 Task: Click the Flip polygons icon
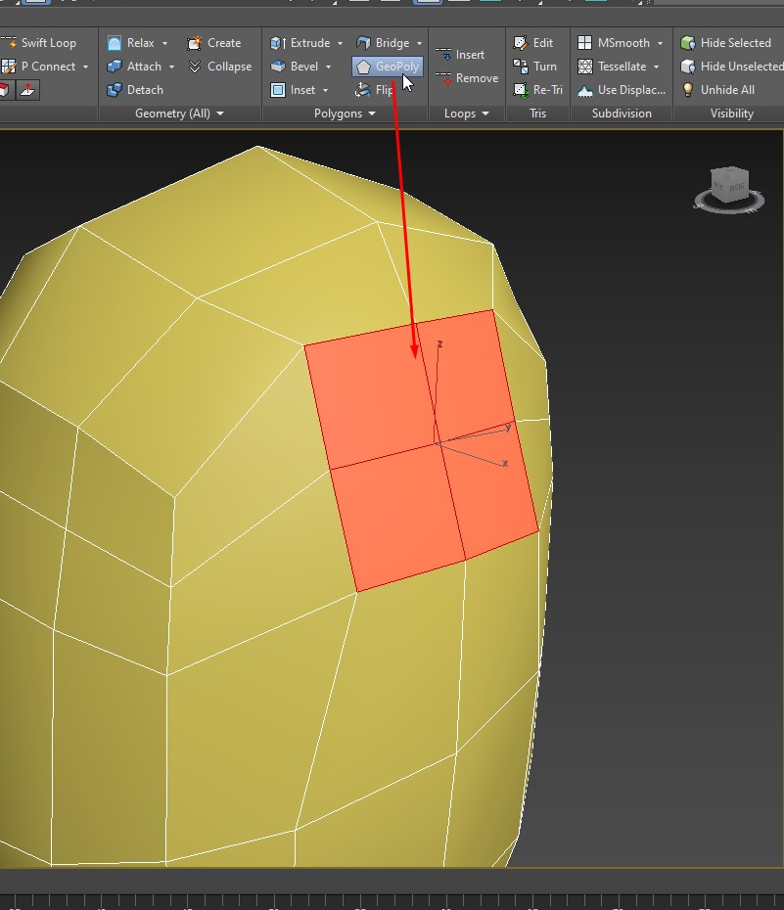[x=375, y=90]
